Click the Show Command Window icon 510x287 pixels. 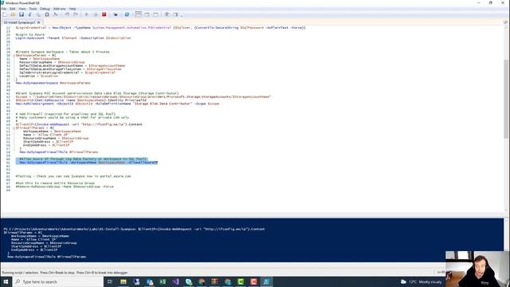pos(167,14)
